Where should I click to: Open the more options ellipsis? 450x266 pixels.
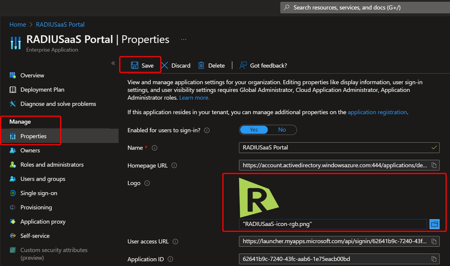184,39
